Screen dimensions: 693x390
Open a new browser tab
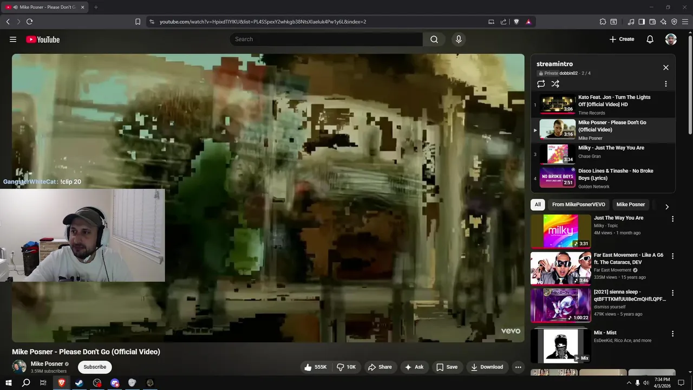tap(96, 7)
